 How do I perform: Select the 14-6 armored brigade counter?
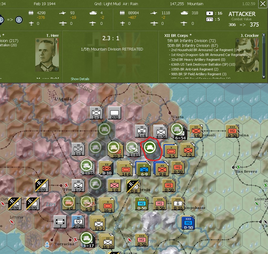click(x=126, y=169)
